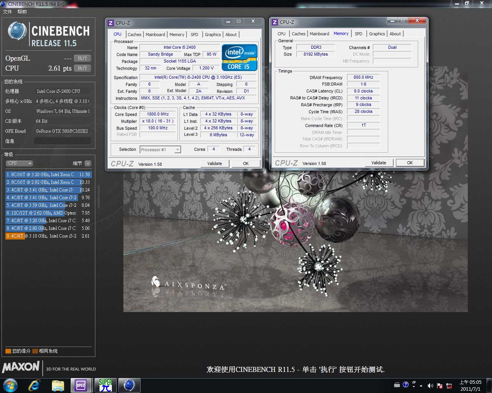This screenshot has height=393, width=492.
Task: Select the 4C/4T Intel Core i5 ranking entry
Action: (48, 236)
